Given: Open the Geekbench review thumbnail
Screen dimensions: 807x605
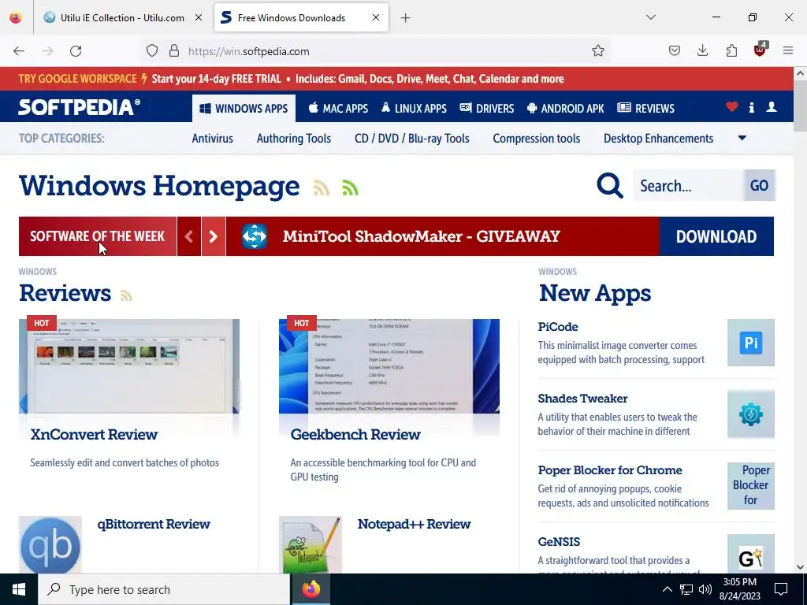Looking at the screenshot, I should click(389, 366).
